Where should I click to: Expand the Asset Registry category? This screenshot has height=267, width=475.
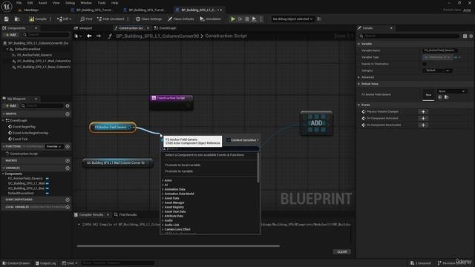point(163,208)
